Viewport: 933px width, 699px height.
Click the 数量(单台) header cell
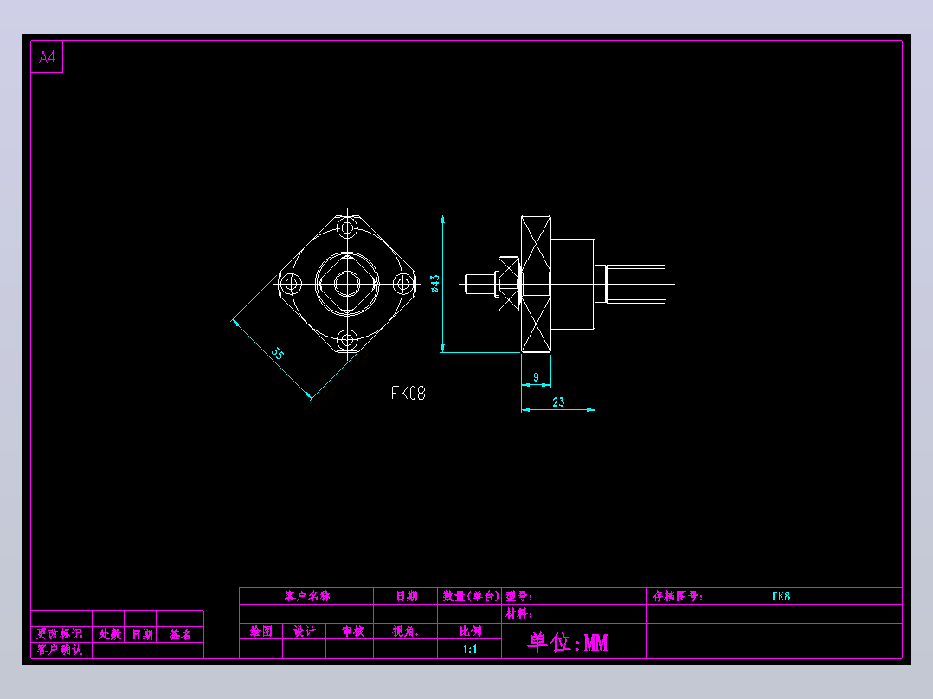(x=470, y=596)
